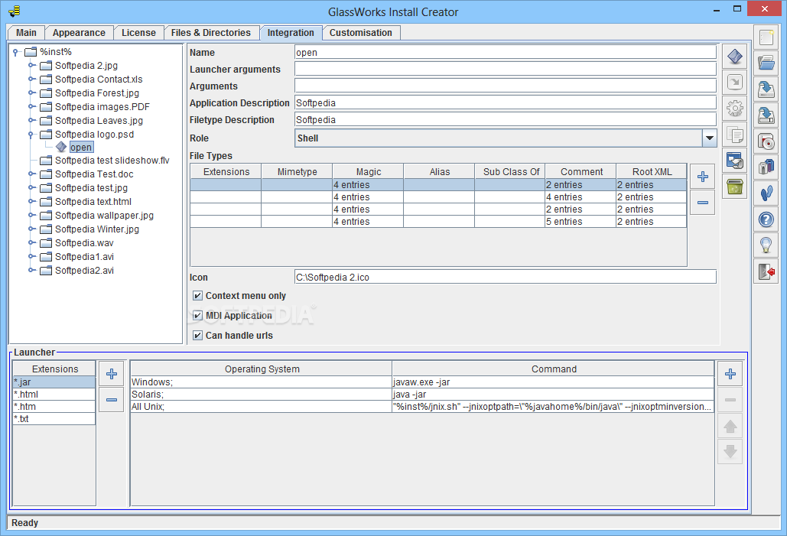Screen dimensions: 787x536
Task: Remove file type with minus icon beside File Types table
Action: point(703,203)
